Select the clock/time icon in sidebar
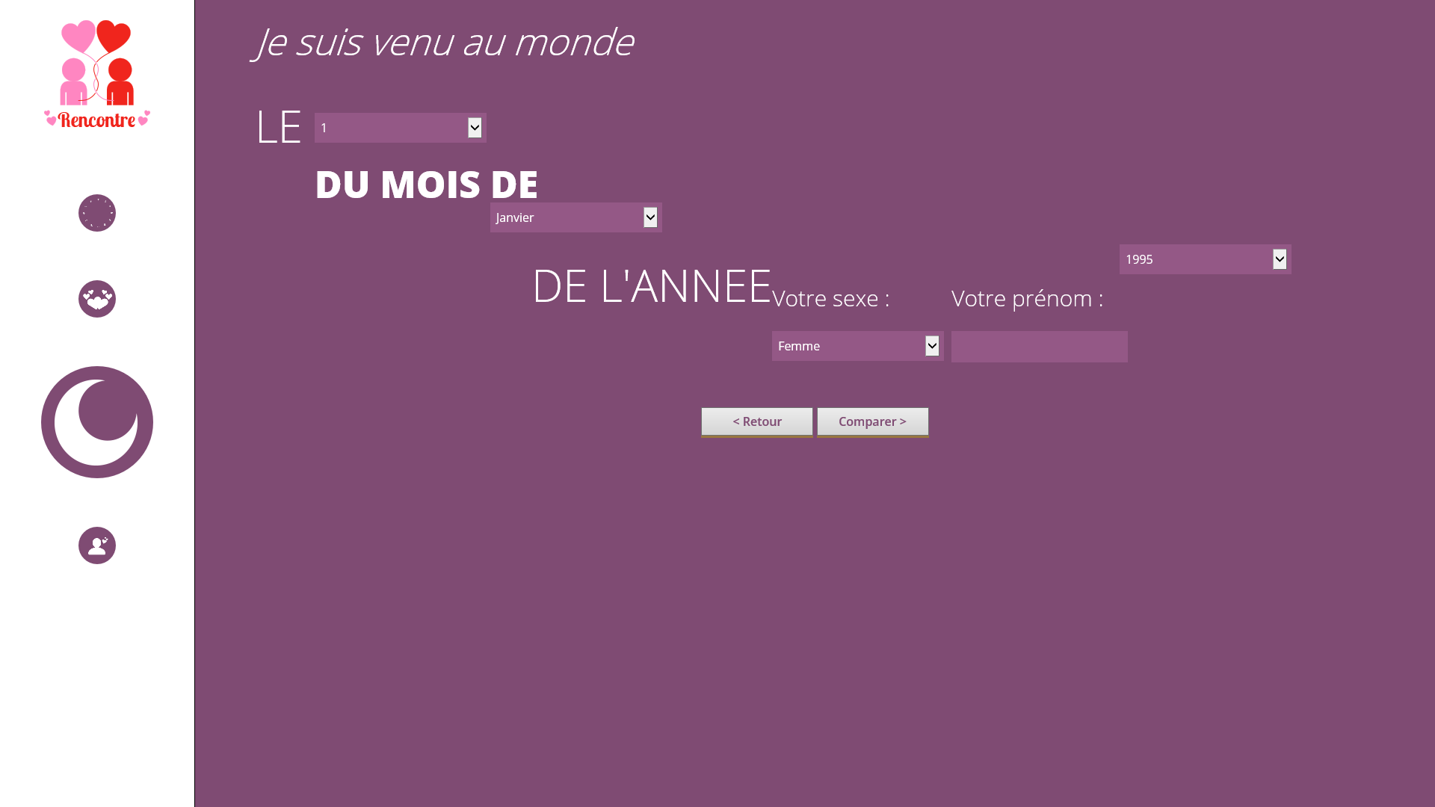The width and height of the screenshot is (1435, 807). click(96, 213)
